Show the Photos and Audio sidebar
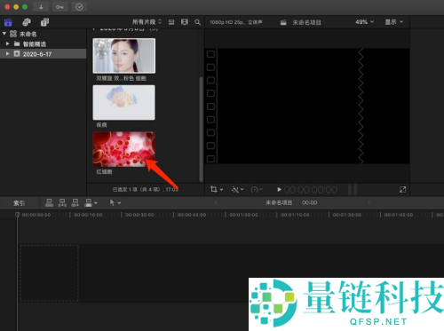 tap(27, 22)
